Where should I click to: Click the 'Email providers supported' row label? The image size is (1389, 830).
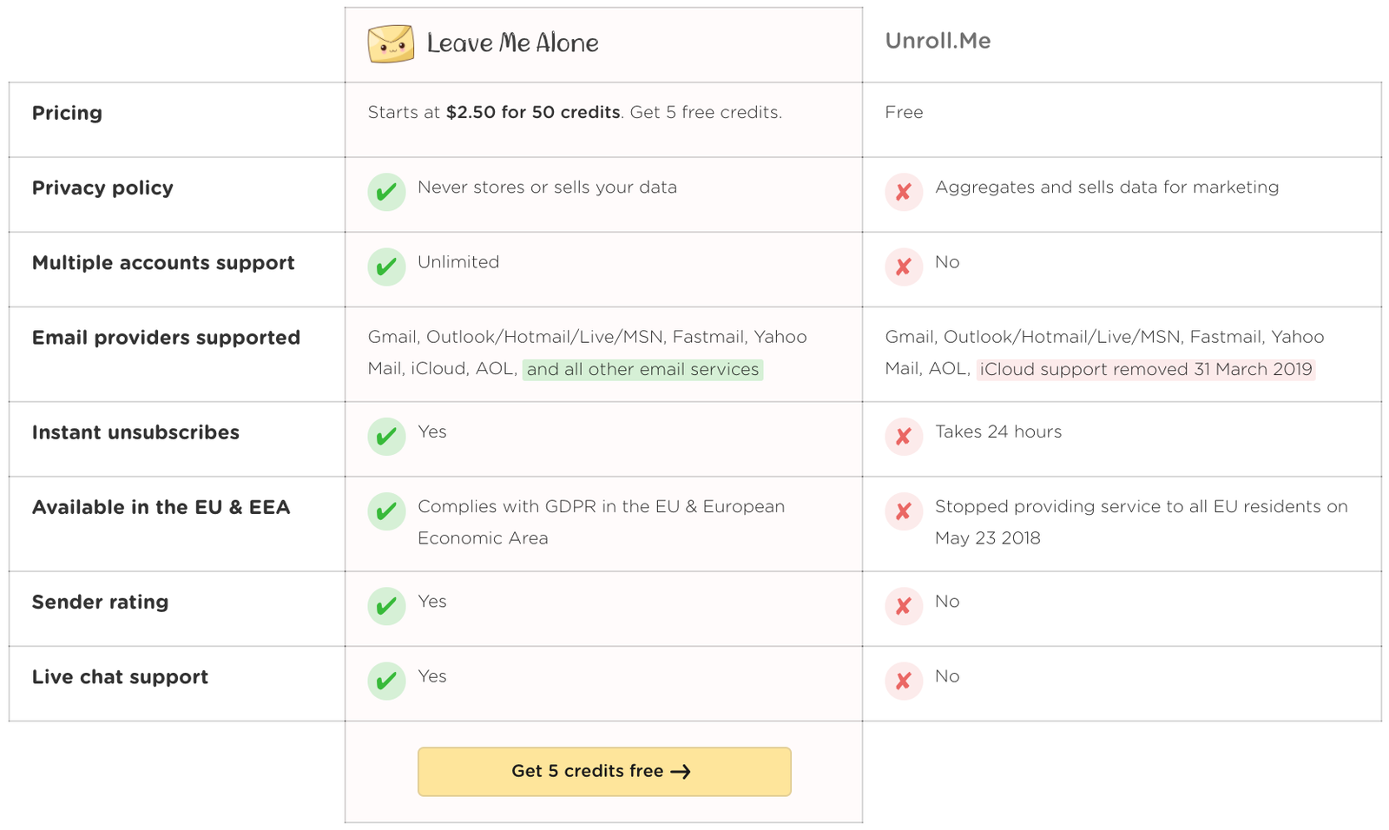click(166, 337)
